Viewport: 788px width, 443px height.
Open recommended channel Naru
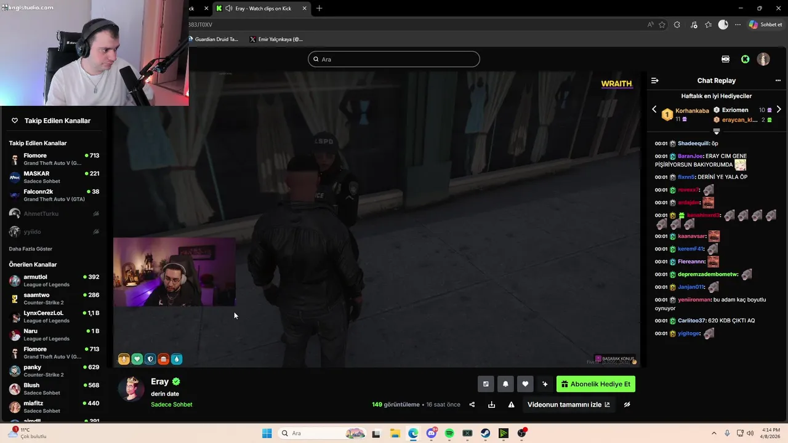coord(54,335)
